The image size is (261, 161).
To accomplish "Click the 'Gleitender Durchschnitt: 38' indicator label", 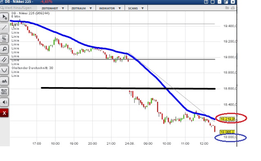I will (32, 68).
